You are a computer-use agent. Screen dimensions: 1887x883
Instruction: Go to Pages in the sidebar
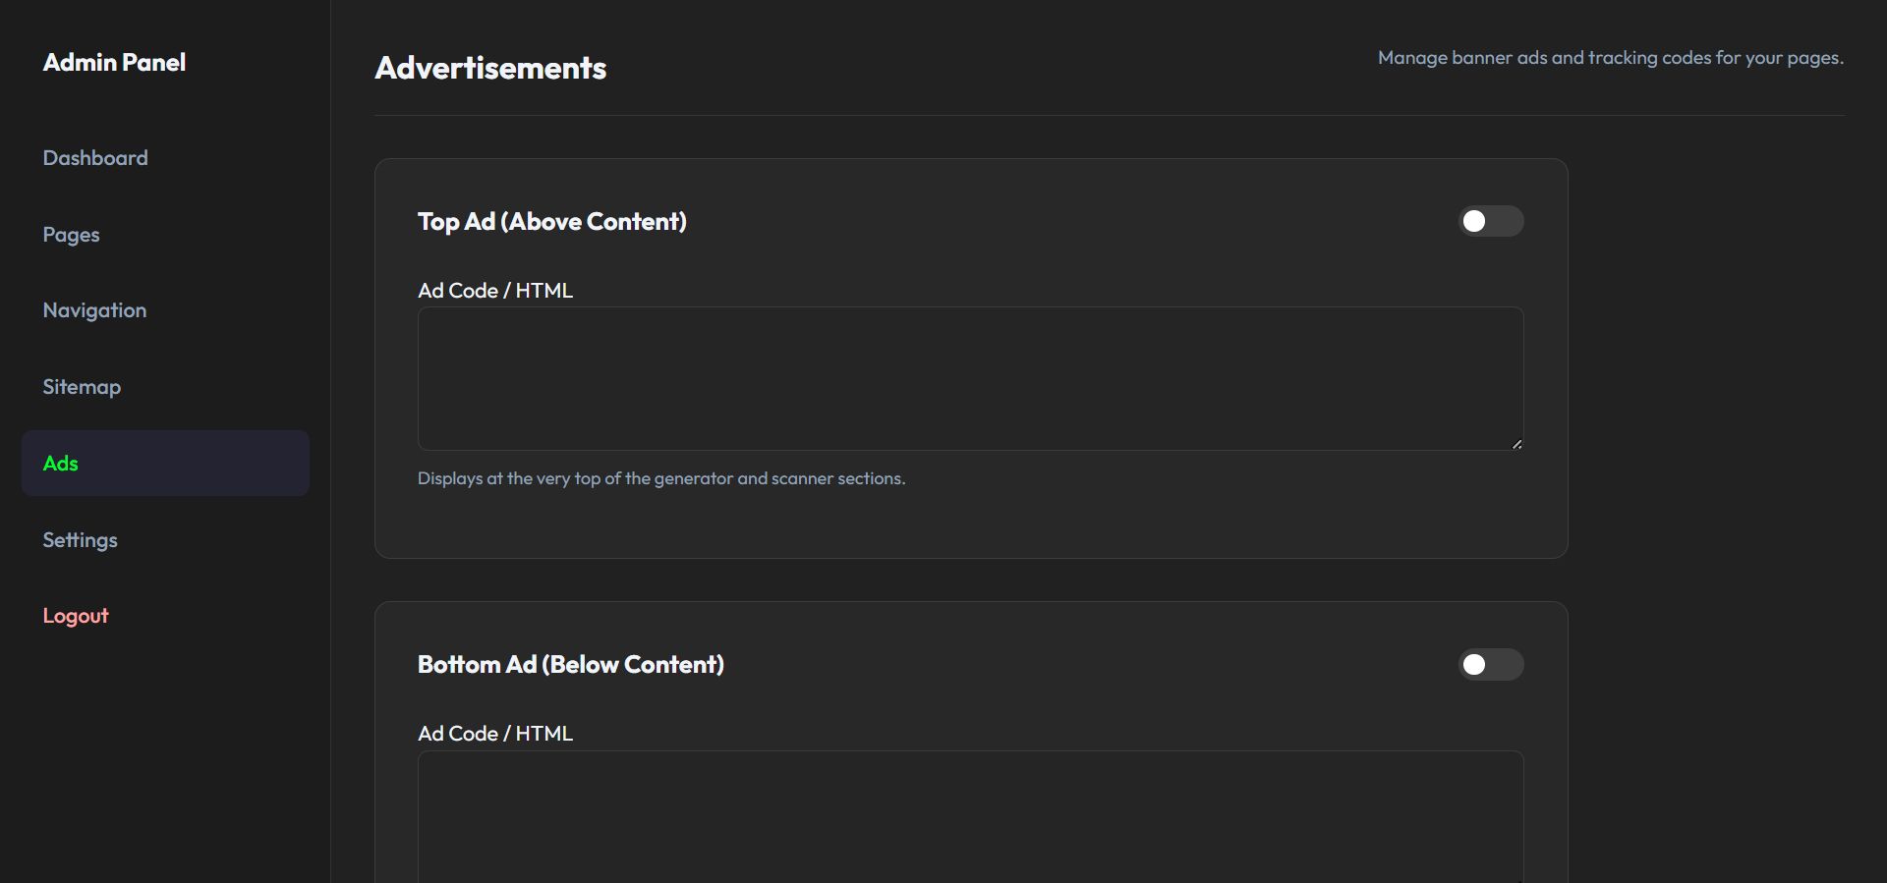coord(71,235)
